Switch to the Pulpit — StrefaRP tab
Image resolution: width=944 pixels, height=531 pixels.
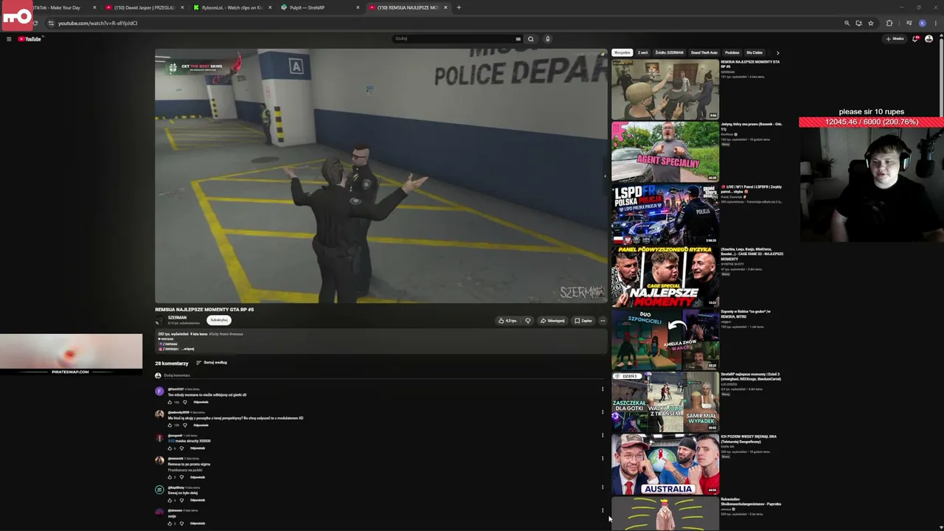tap(319, 7)
